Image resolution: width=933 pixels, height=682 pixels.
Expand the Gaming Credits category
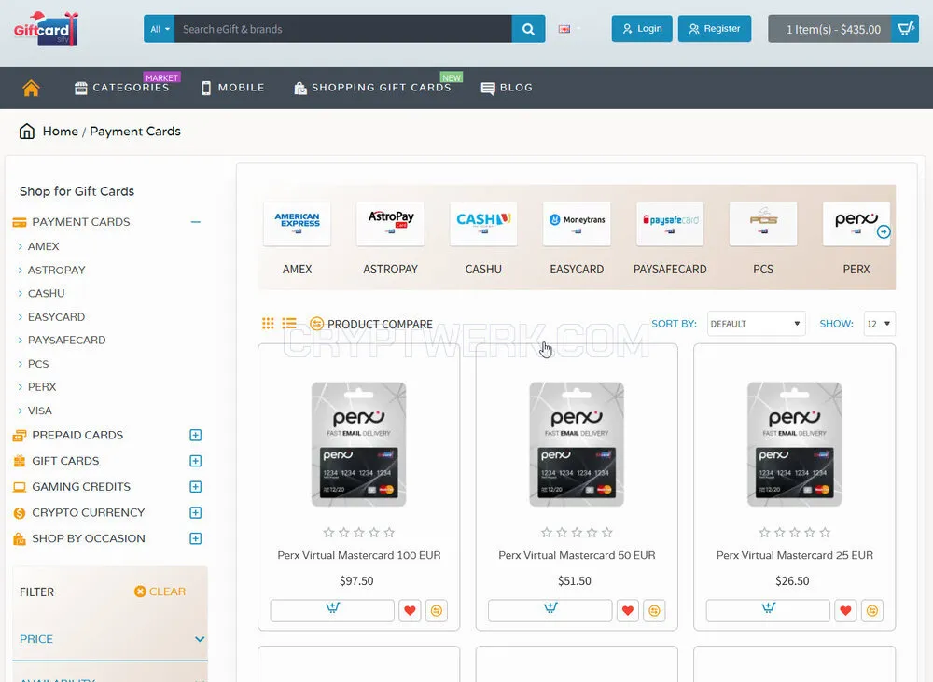pyautogui.click(x=195, y=487)
